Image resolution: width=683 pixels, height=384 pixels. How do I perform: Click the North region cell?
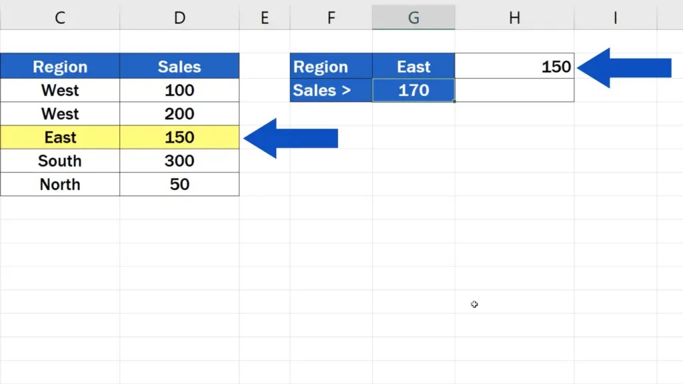(59, 184)
